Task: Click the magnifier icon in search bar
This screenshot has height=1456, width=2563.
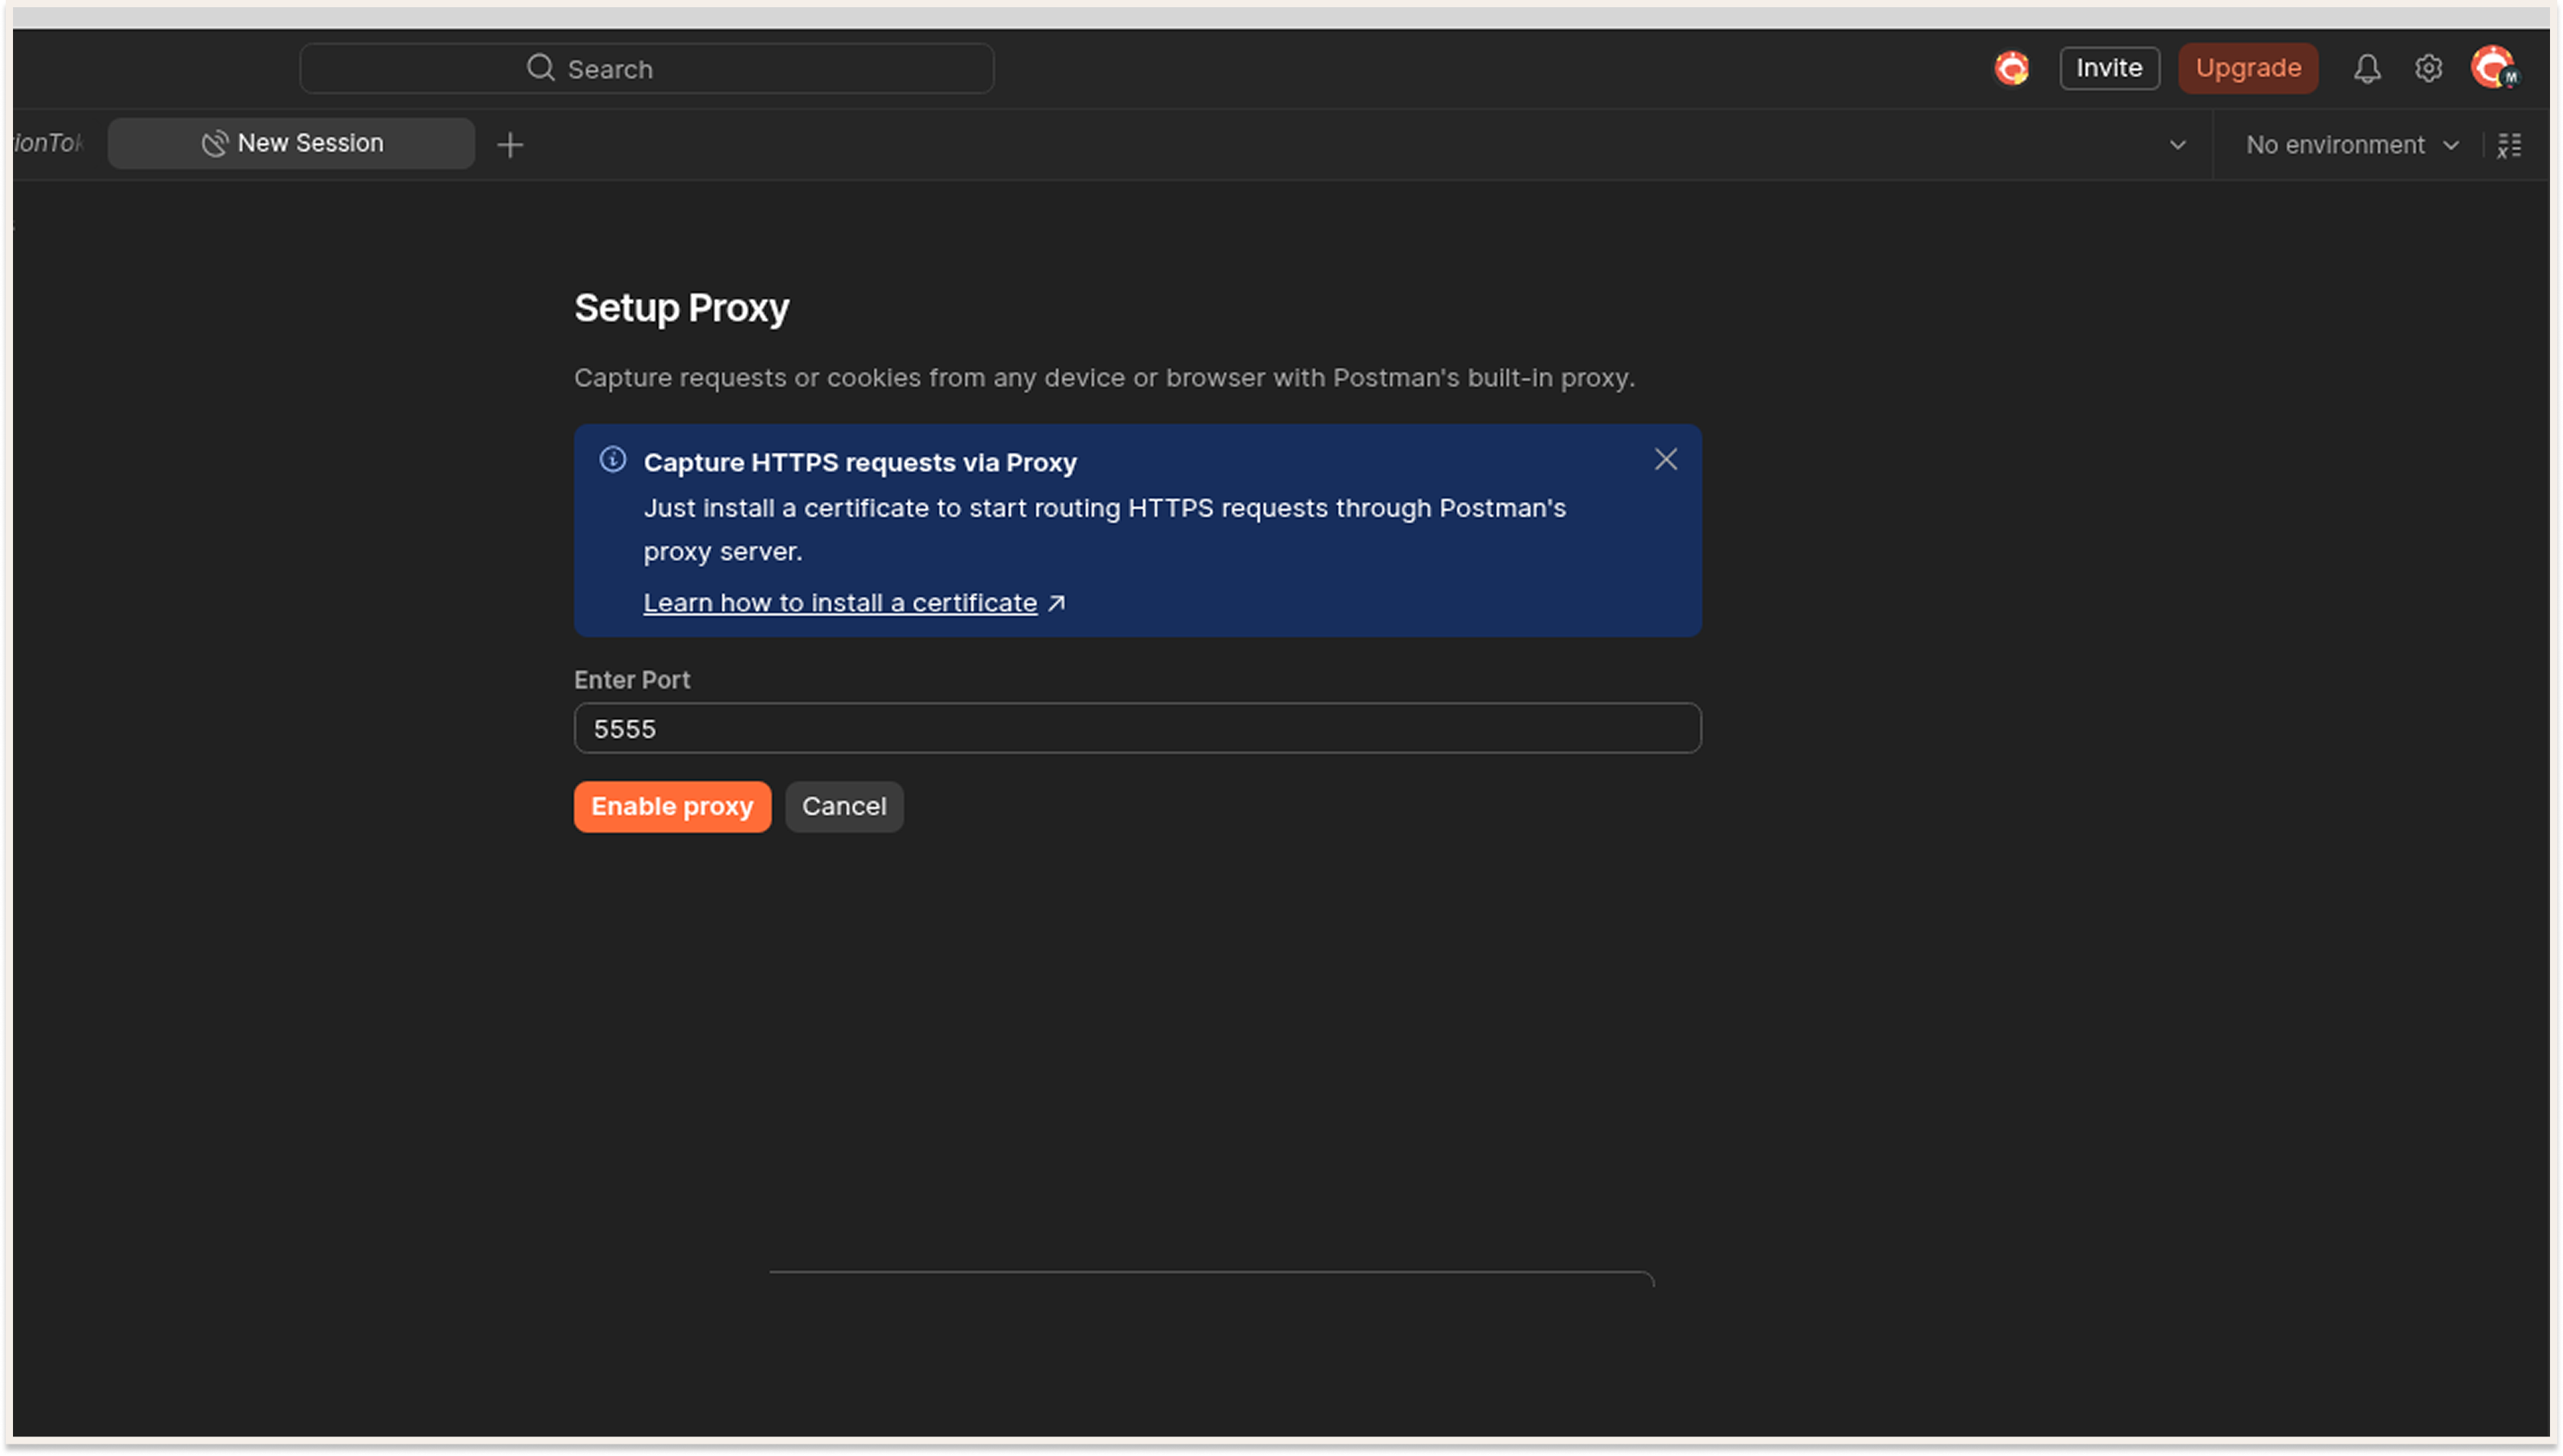Action: (x=540, y=68)
